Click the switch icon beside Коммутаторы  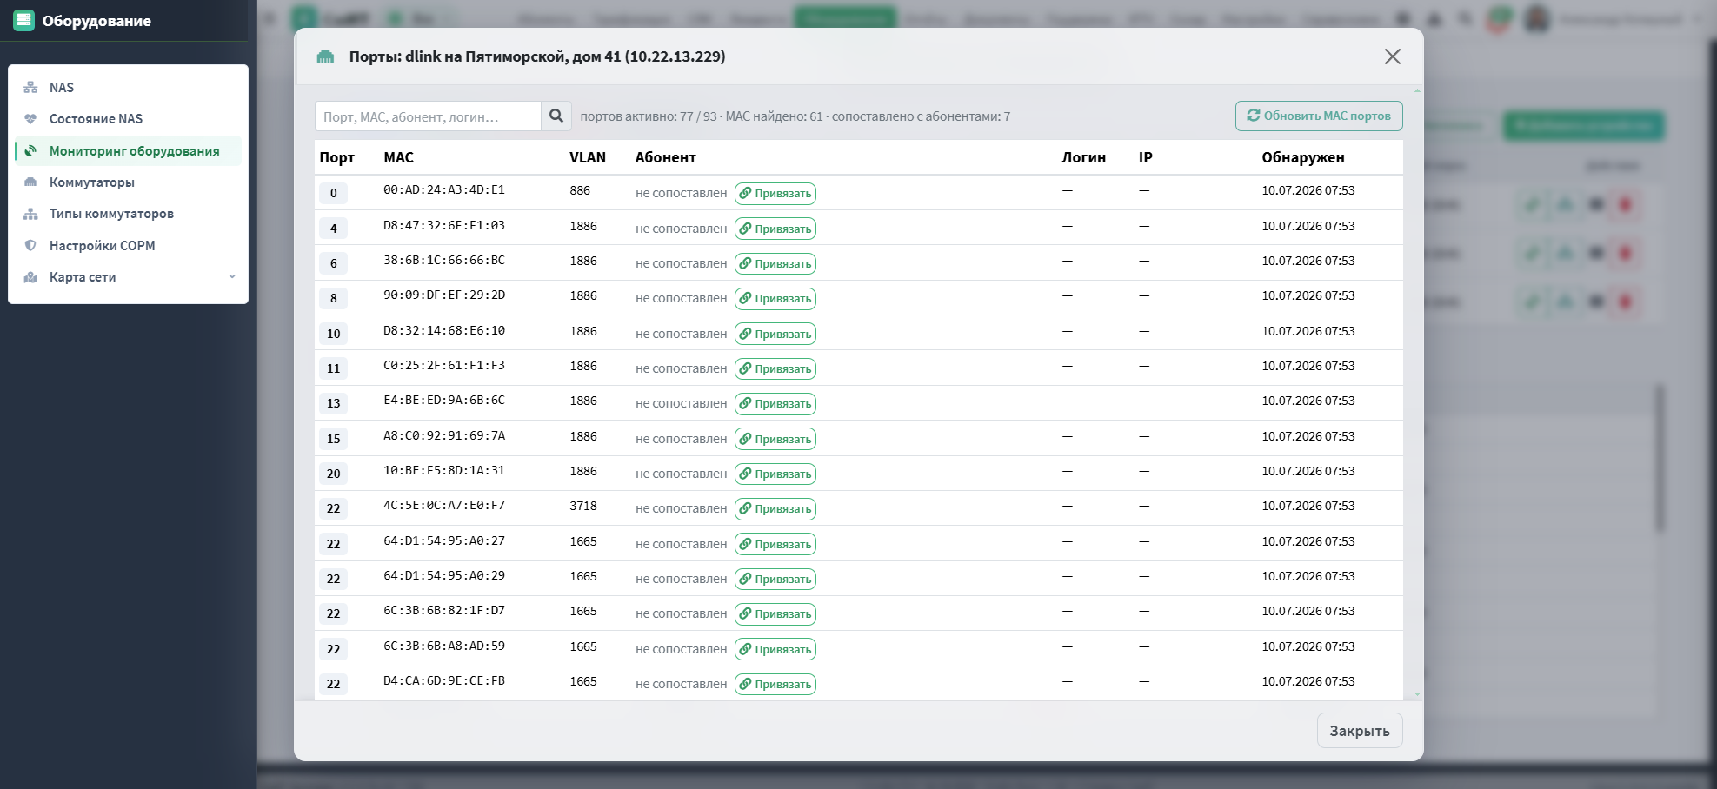pyautogui.click(x=30, y=182)
